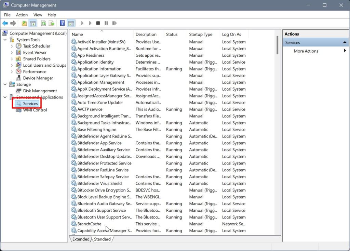Click the Local Users and Groups icon
This screenshot has width=350, height=251.
(x=18, y=65)
